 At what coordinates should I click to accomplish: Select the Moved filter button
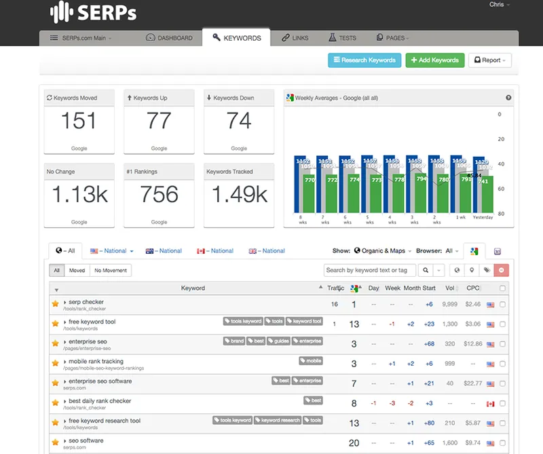tap(77, 271)
